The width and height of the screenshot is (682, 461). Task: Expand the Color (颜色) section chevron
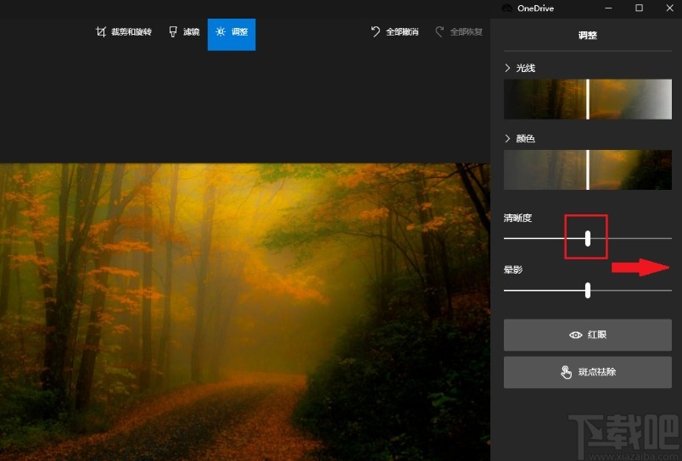(x=507, y=138)
